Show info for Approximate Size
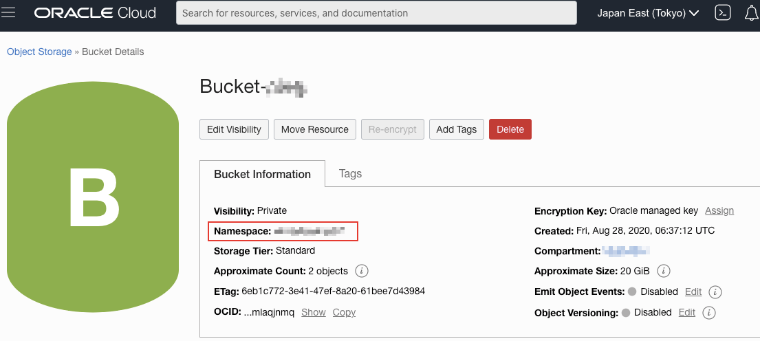The width and height of the screenshot is (760, 341). pos(664,271)
